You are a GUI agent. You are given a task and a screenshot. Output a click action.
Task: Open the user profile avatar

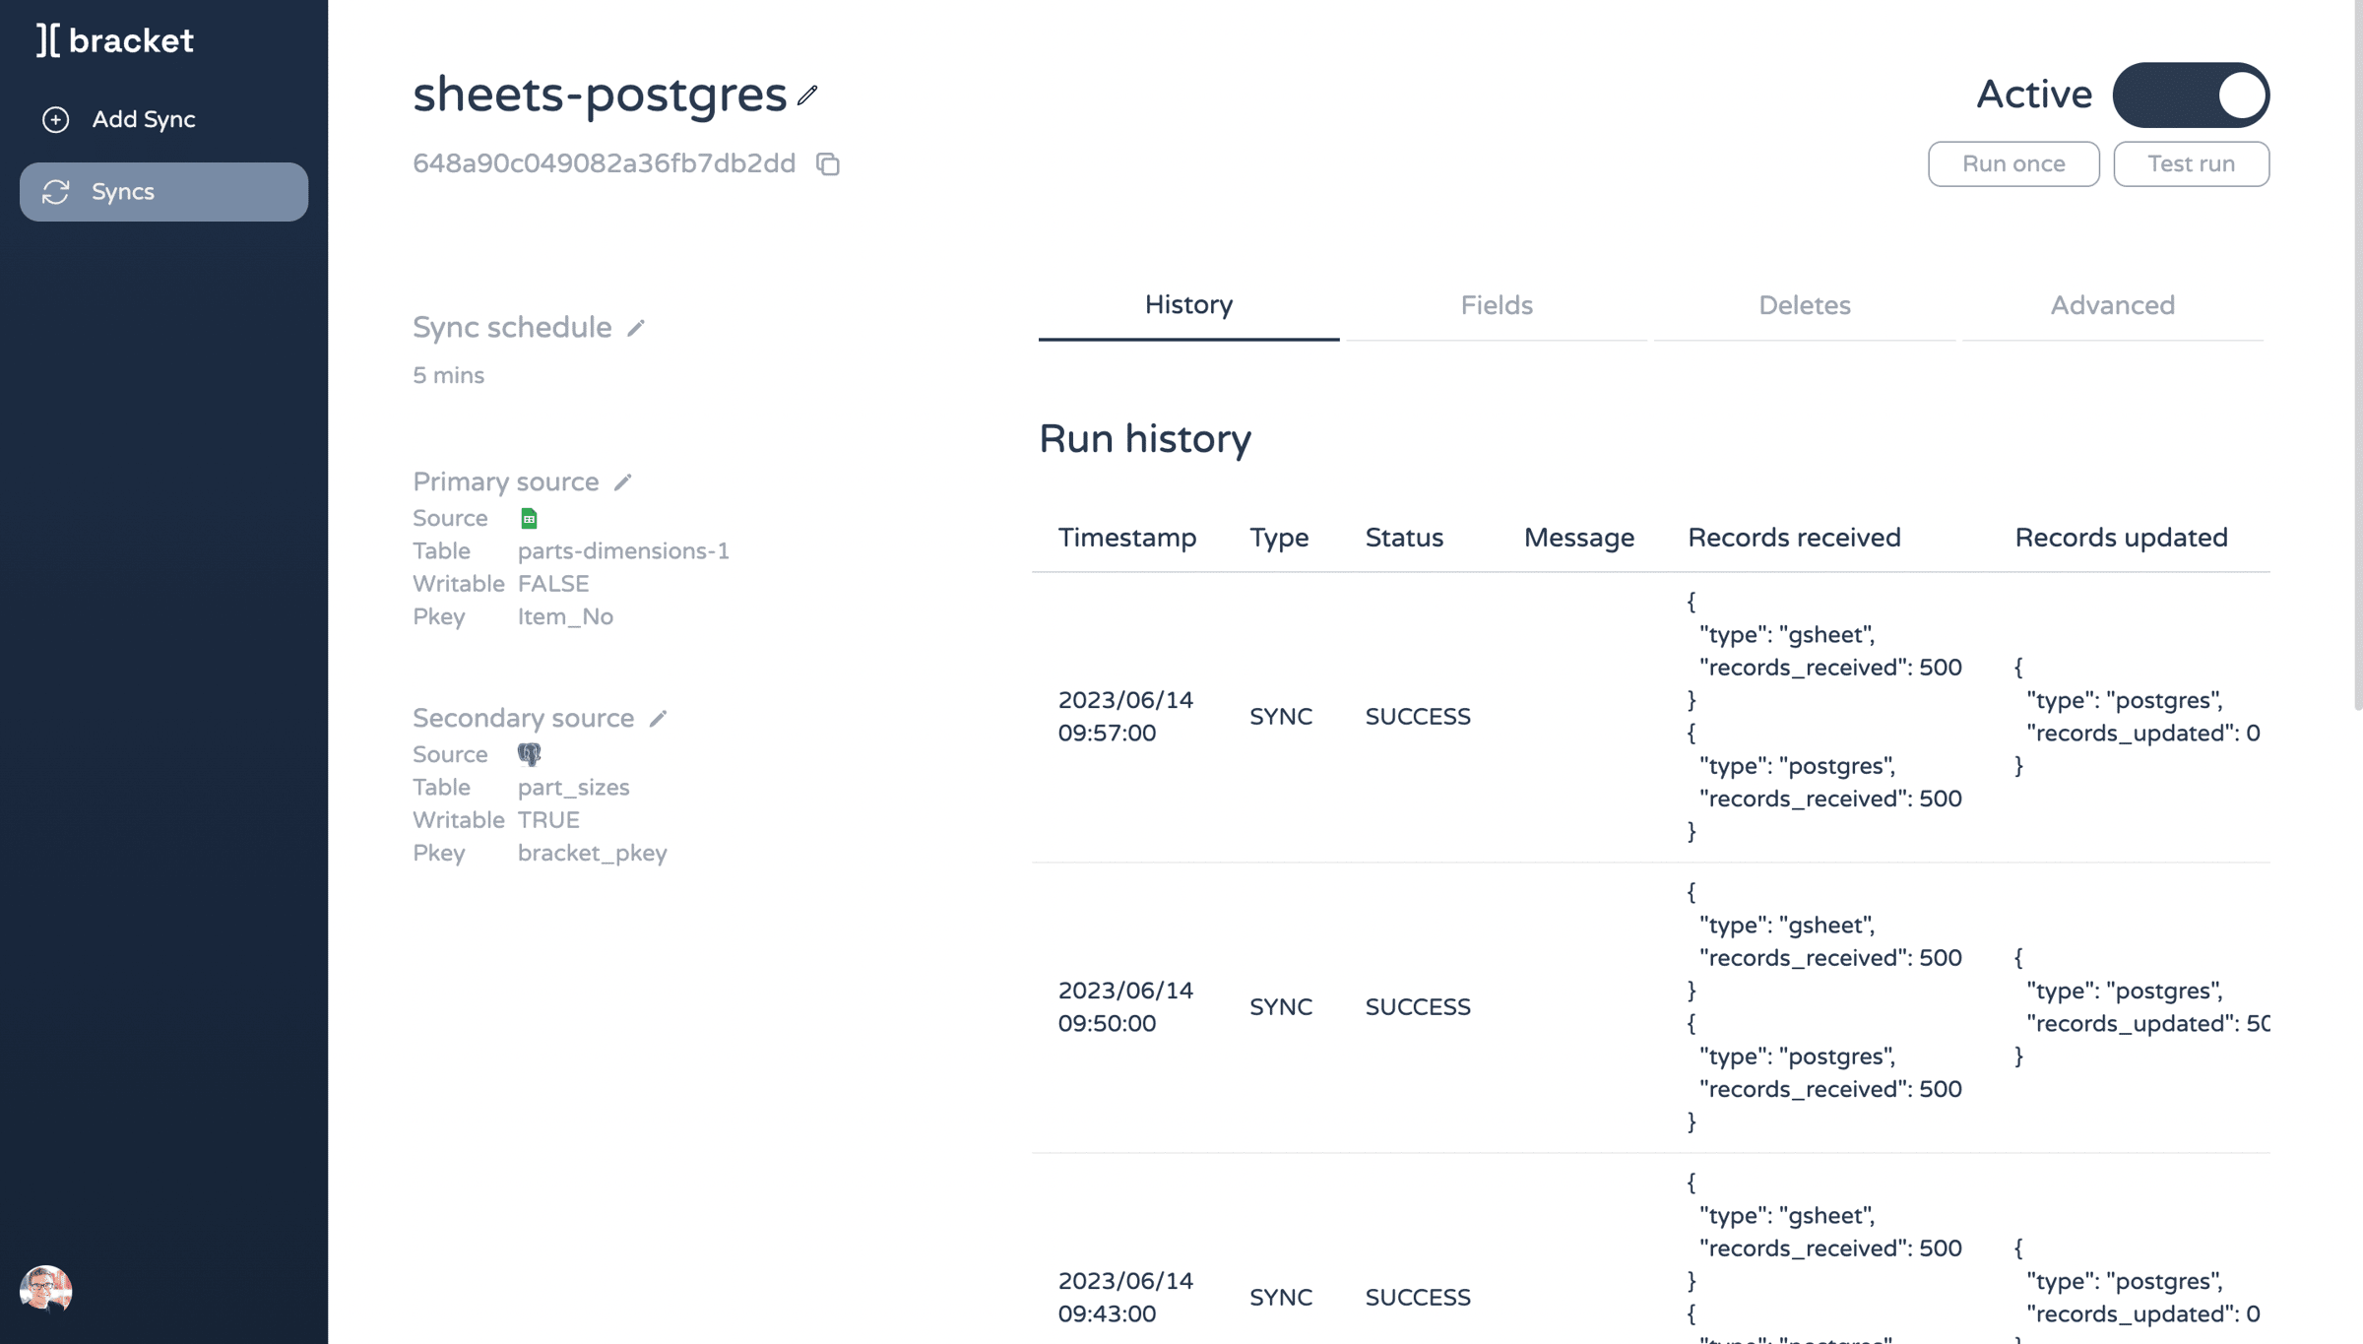pyautogui.click(x=45, y=1290)
